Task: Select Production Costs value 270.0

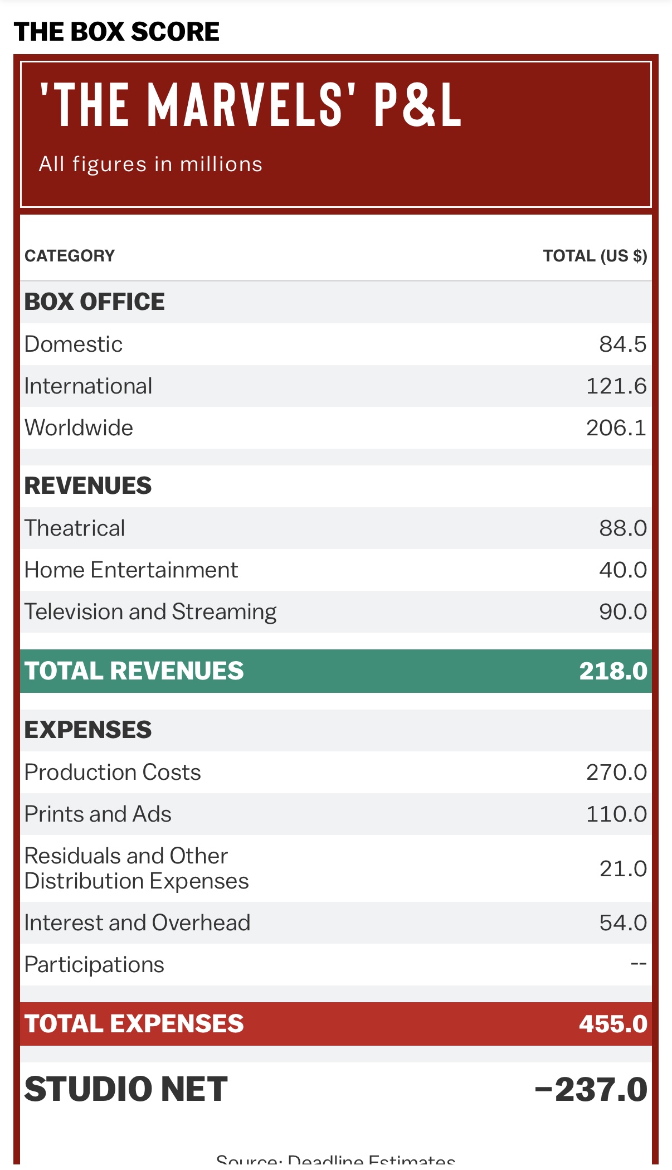Action: [616, 772]
